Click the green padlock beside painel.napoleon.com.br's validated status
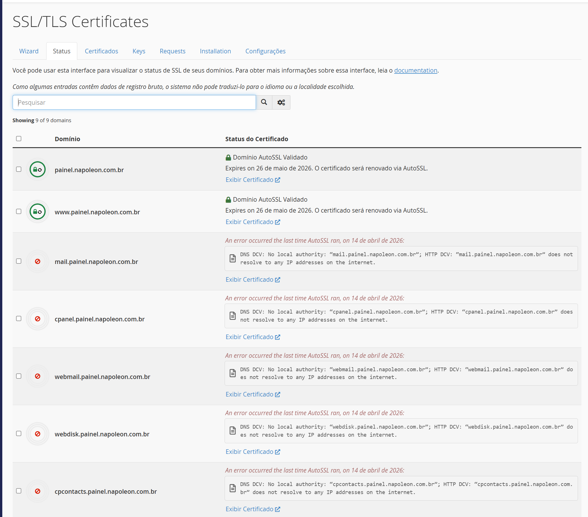Image resolution: width=588 pixels, height=517 pixels. [228, 158]
